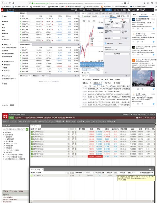
Task: Click the Twitter bird icon on Nikkei tweet
Action: (153, 29)
